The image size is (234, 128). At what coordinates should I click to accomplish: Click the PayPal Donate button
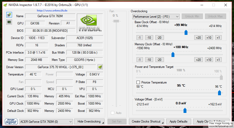(x=11, y=121)
